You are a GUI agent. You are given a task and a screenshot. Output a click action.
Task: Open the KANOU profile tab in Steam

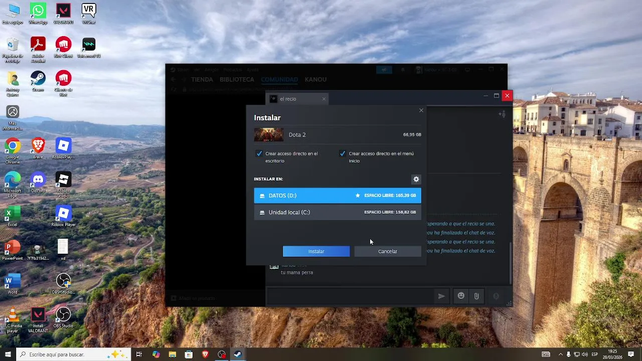click(x=315, y=79)
